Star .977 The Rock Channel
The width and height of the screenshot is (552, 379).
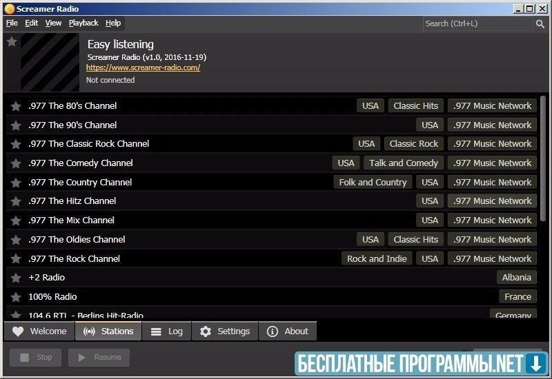[15, 259]
